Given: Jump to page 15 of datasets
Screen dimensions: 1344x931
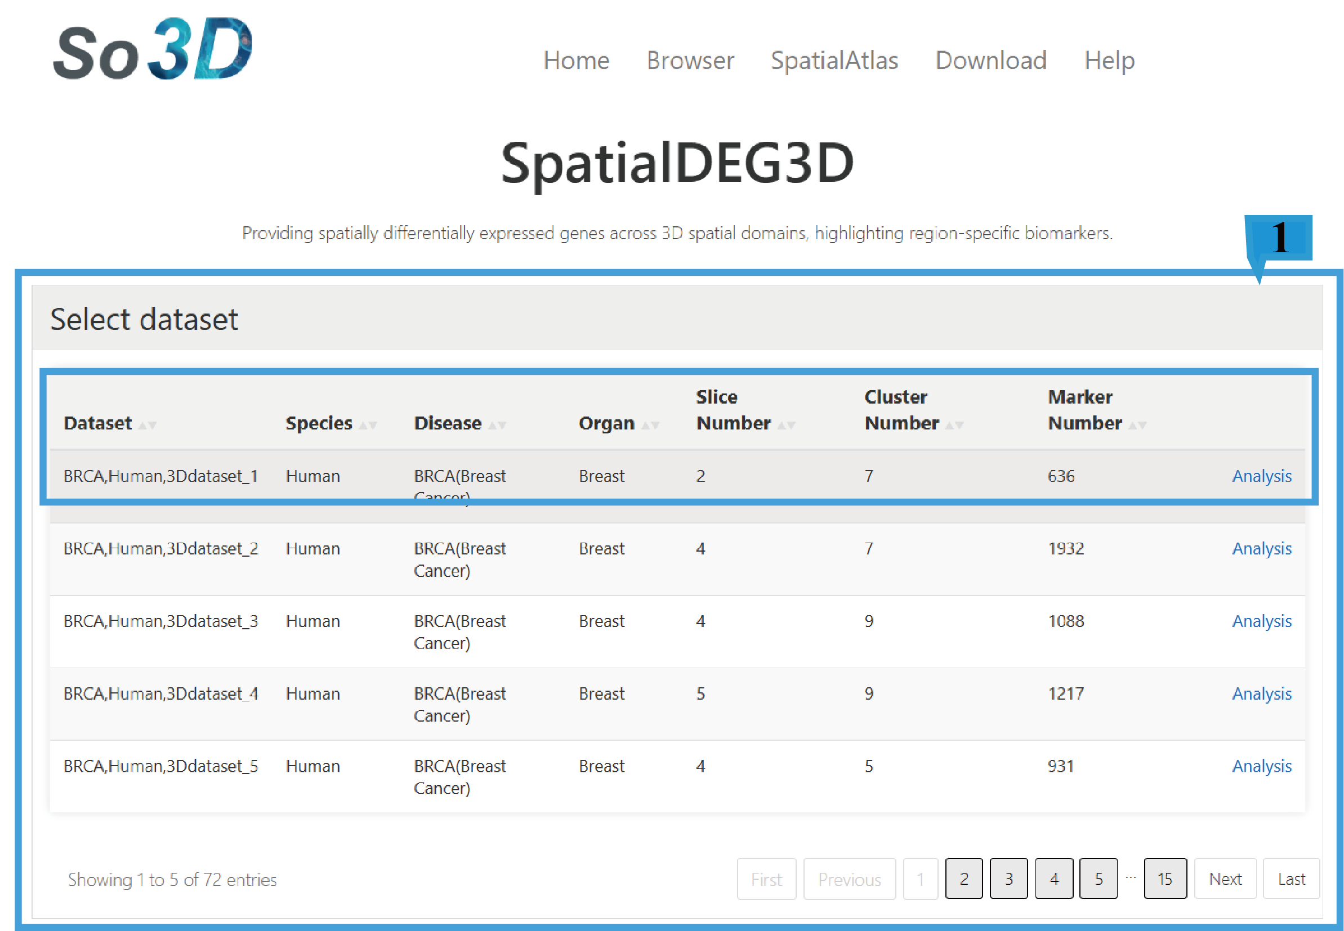Looking at the screenshot, I should pyautogui.click(x=1164, y=879).
